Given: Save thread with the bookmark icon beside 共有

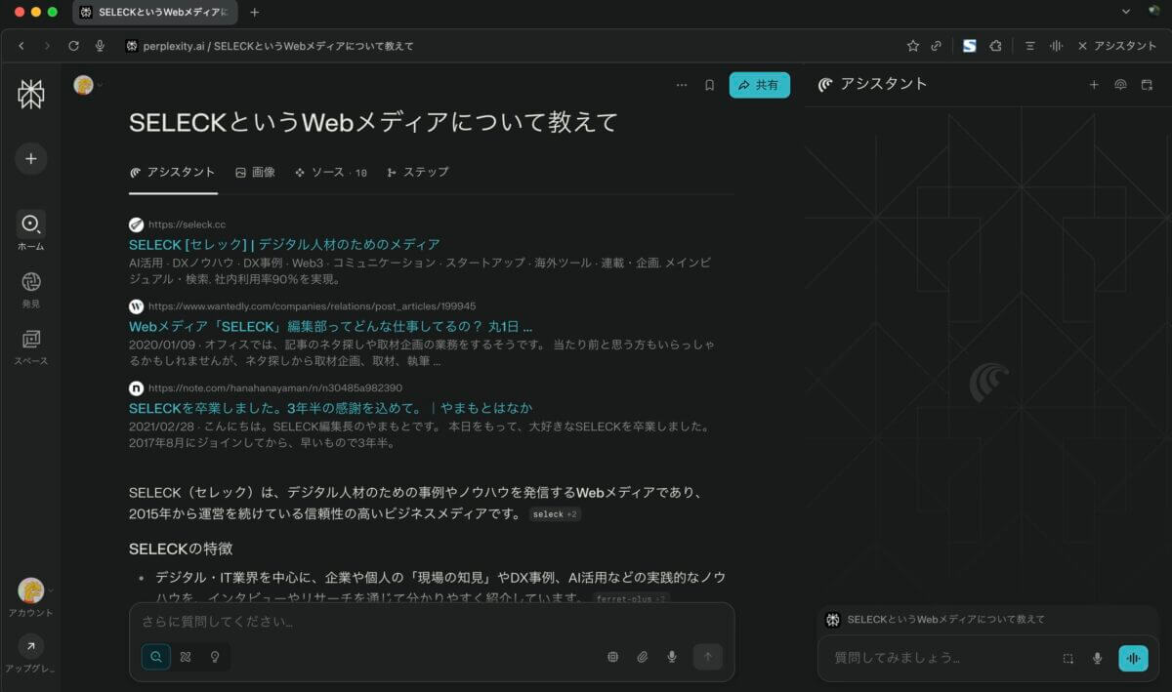Looking at the screenshot, I should tap(710, 85).
